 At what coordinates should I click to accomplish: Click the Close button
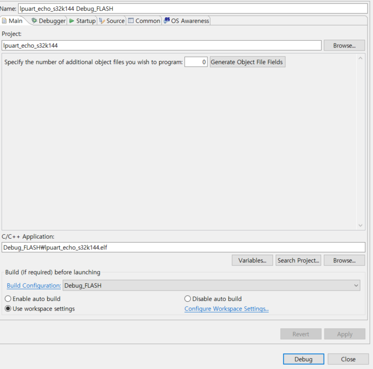[x=348, y=359]
